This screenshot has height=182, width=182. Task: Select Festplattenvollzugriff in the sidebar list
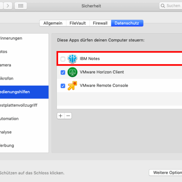coord(24,105)
